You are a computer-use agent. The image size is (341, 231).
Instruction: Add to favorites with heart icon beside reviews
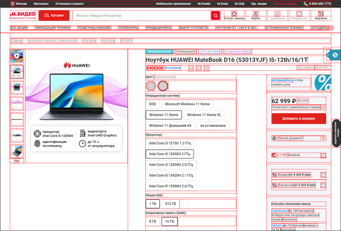tap(199, 68)
